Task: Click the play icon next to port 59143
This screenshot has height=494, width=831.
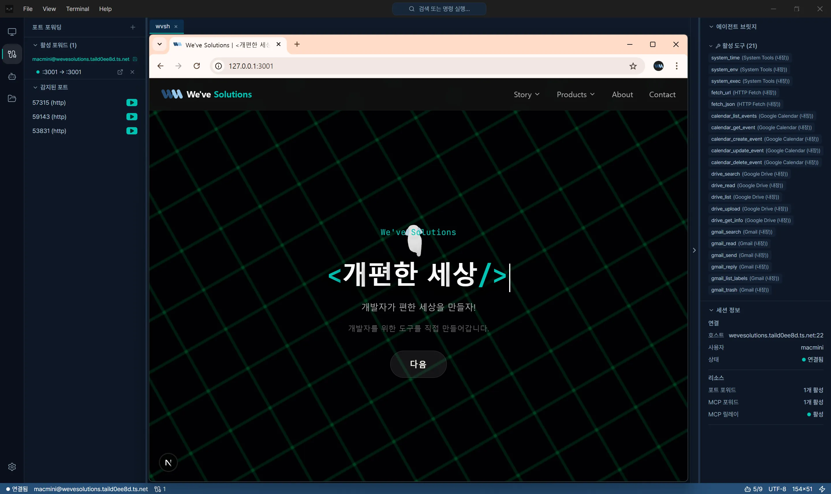Action: tap(132, 117)
